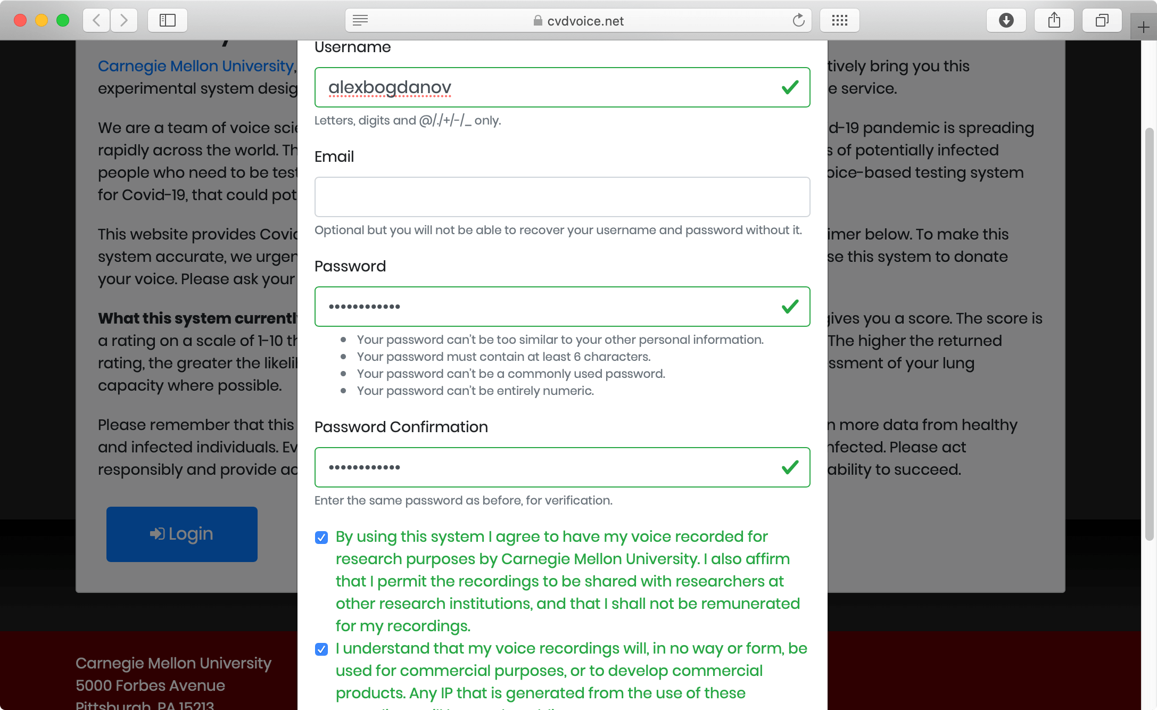Click the page reload refresh icon

[798, 20]
